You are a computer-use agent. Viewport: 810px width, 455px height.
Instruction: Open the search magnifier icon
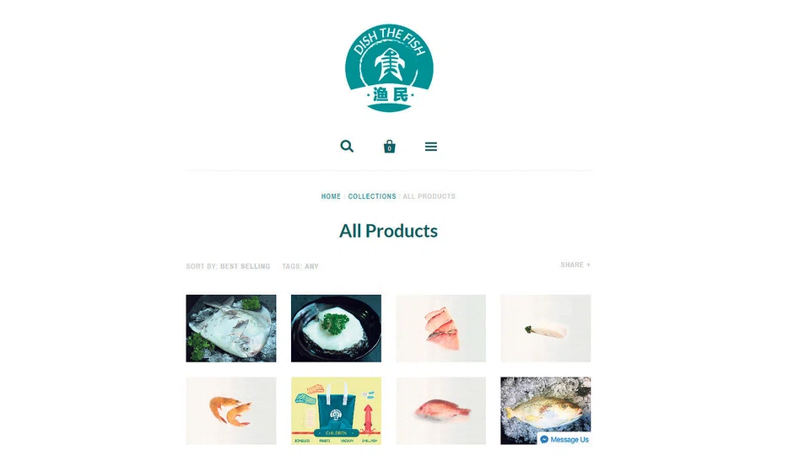[347, 147]
